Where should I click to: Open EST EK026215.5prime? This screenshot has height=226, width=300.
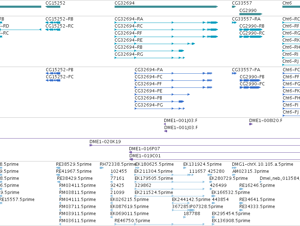point(129,200)
